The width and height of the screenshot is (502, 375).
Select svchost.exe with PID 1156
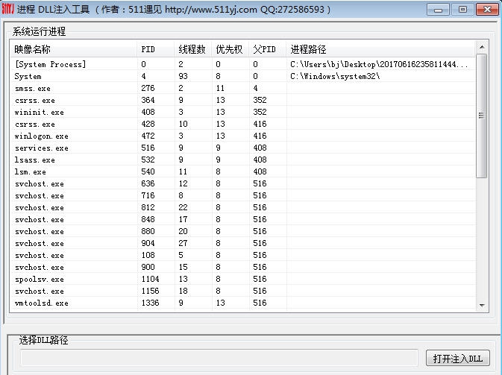242,291
